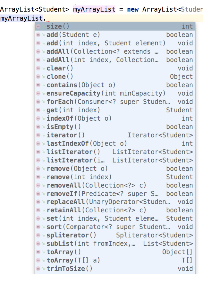The image size is (203, 296).
Task: Click the method icon next to isEmpty()
Action: (38, 127)
